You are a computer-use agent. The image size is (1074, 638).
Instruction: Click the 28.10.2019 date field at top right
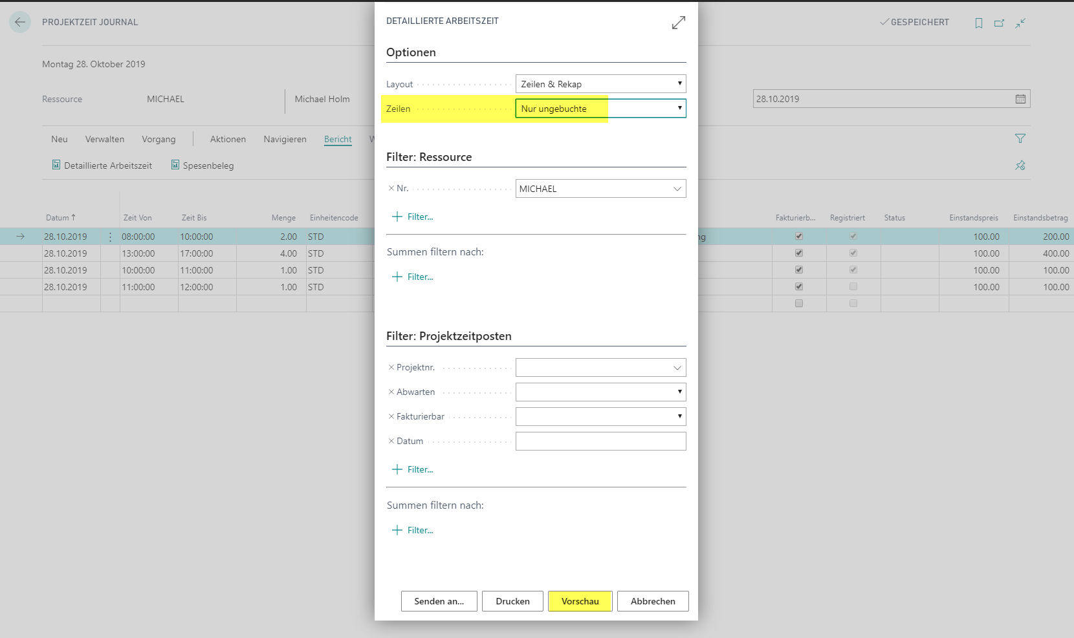tap(892, 99)
